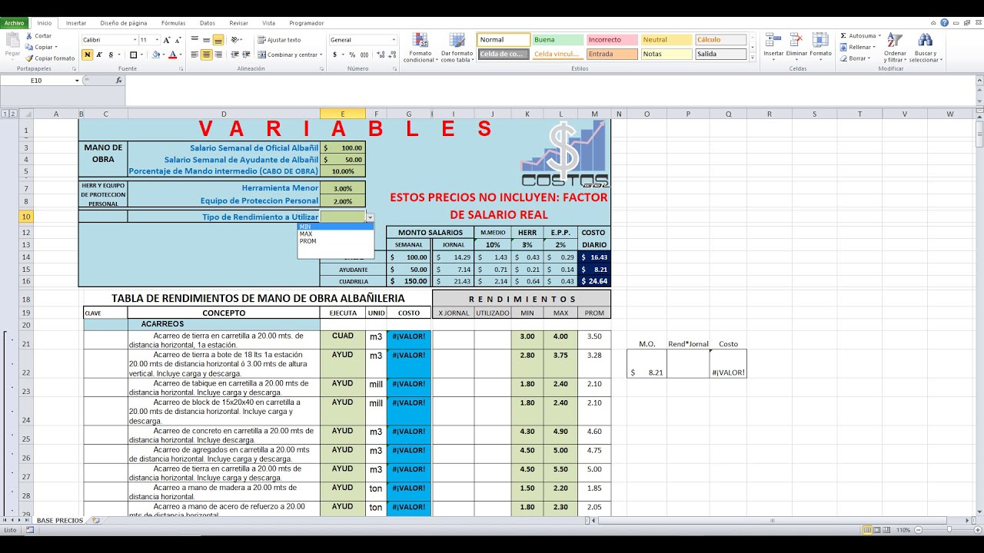984x553 pixels.
Task: Open Buscar y seleccionar binoculars
Action: tap(925, 48)
